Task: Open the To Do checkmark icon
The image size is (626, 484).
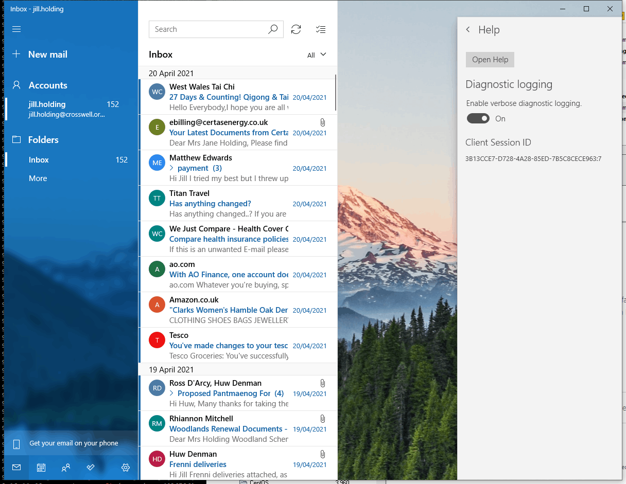Action: [91, 468]
